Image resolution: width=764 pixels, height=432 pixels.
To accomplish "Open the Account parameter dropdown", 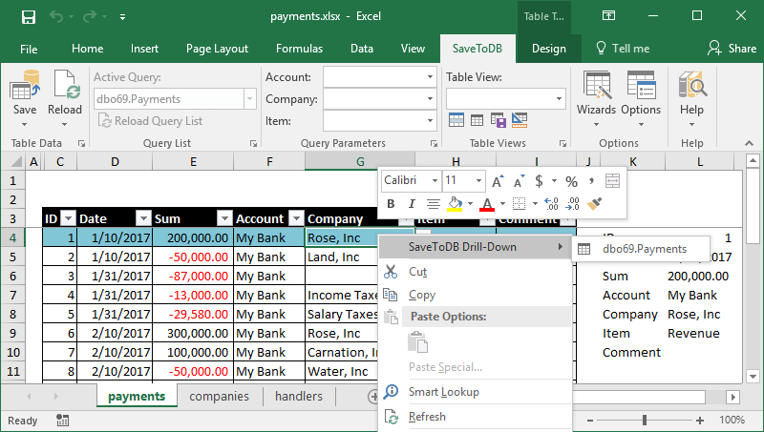I will click(430, 77).
